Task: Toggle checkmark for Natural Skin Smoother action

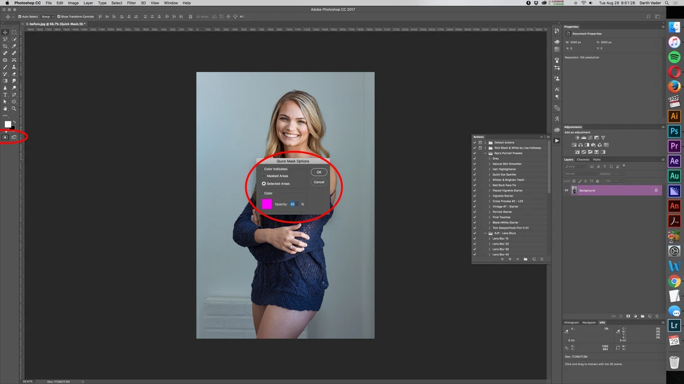Action: 474,163
